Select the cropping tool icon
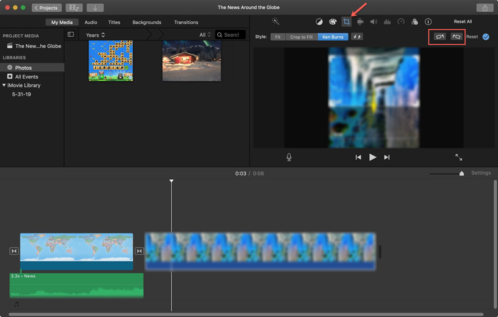Screen dimensions: 498x317 point(347,22)
